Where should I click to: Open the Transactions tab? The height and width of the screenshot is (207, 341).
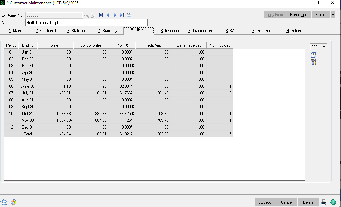click(x=201, y=31)
